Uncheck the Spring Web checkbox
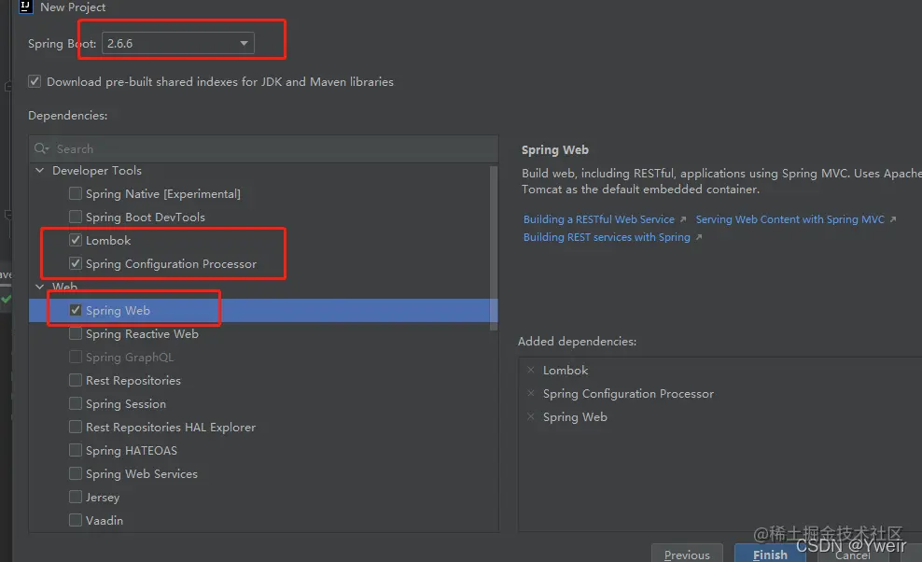The width and height of the screenshot is (922, 562). click(x=76, y=310)
